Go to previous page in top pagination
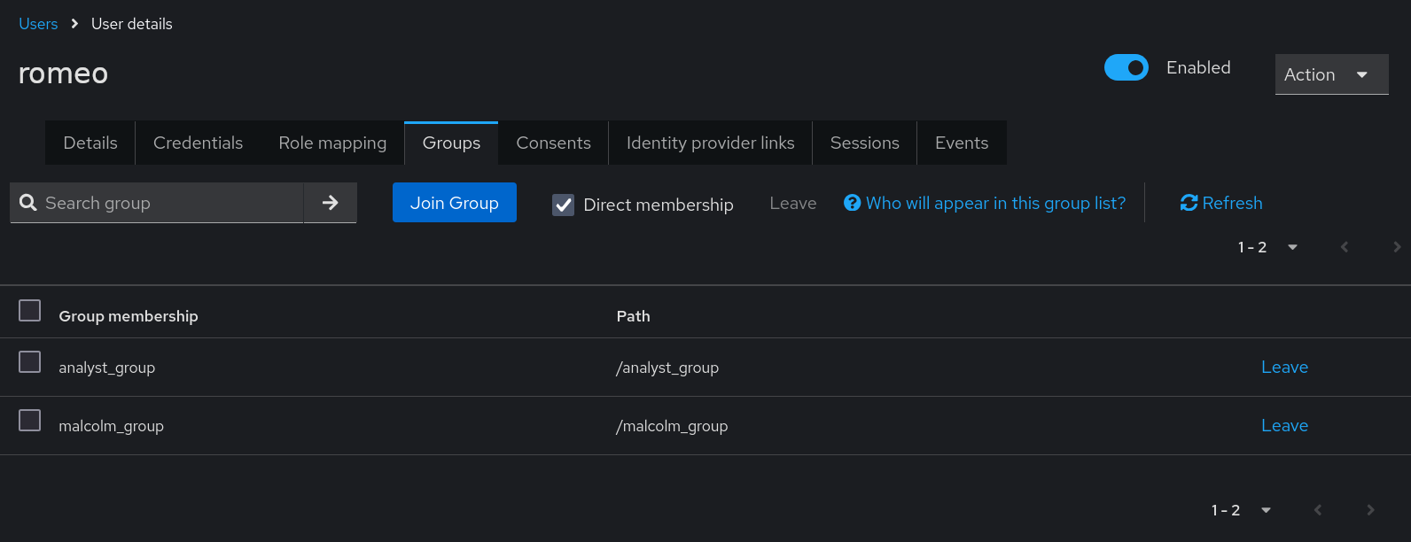 (x=1345, y=247)
